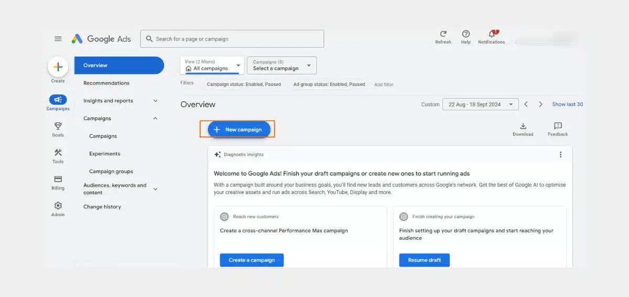Click the Google Ads logo
The width and height of the screenshot is (629, 297).
pos(101,39)
